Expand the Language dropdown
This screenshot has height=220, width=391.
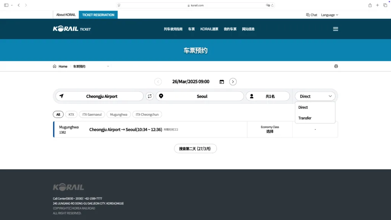click(330, 15)
